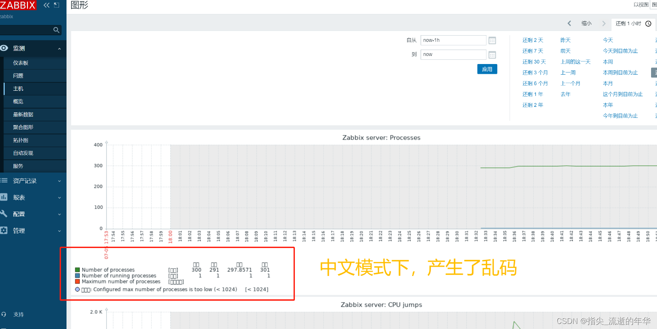The height and width of the screenshot is (329, 657).
Task: Click the sidebar pin/expand icon beside logo
Action: tap(56, 5)
